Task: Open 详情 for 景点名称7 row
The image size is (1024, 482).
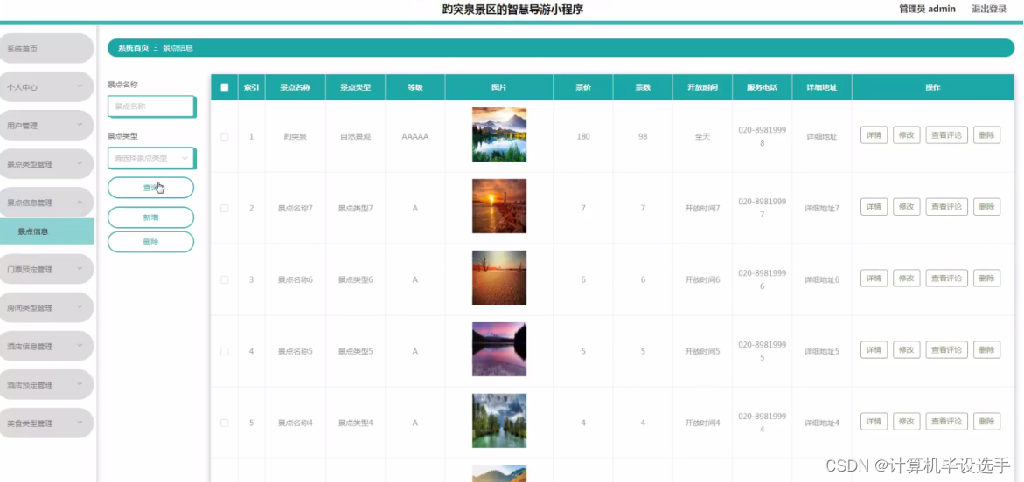Action: [x=874, y=207]
